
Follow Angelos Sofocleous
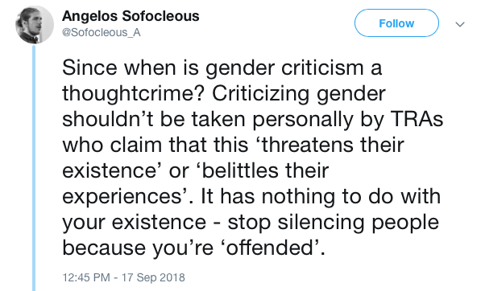pos(396,23)
